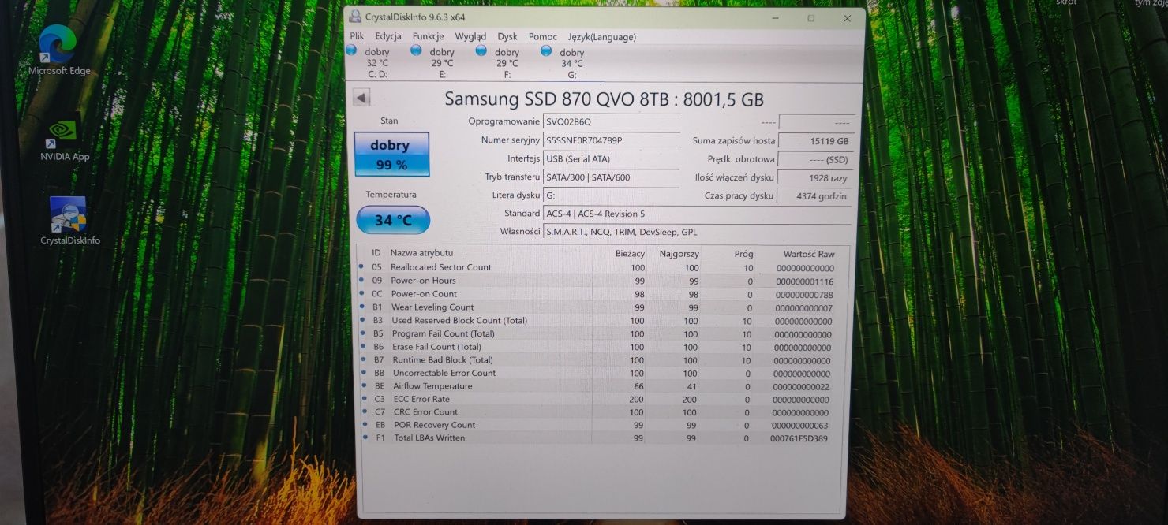Open CrystalDiskInfo desktop shortcut
The width and height of the screenshot is (1168, 525).
click(x=69, y=221)
